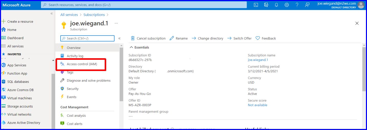
Task: Click the Feedback toolbar button
Action: click(266, 38)
